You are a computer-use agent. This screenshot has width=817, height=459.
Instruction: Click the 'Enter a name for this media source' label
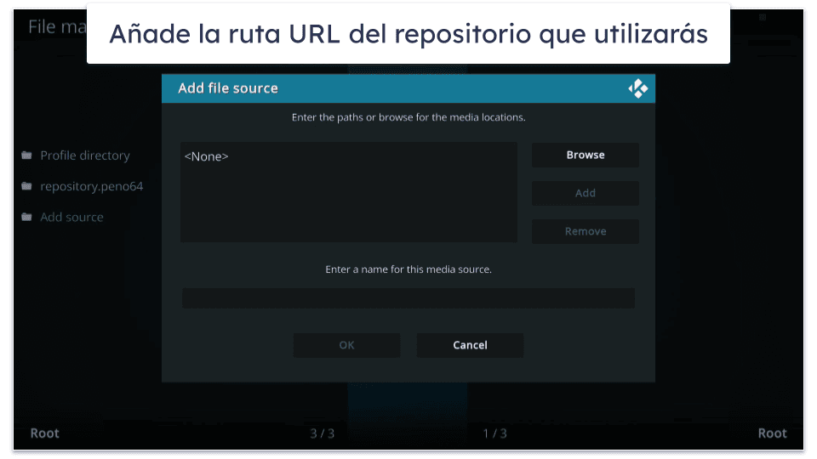(x=408, y=269)
